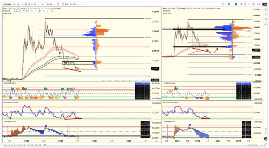This screenshot has width=269, height=148.
Task: Select the circle tool in the favorites bar
Action: [x=52, y=11]
